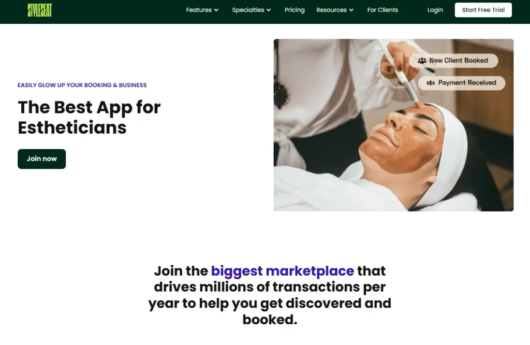530x345 pixels.
Task: Click the dollar signs icon in Payment Received
Action: [430, 83]
